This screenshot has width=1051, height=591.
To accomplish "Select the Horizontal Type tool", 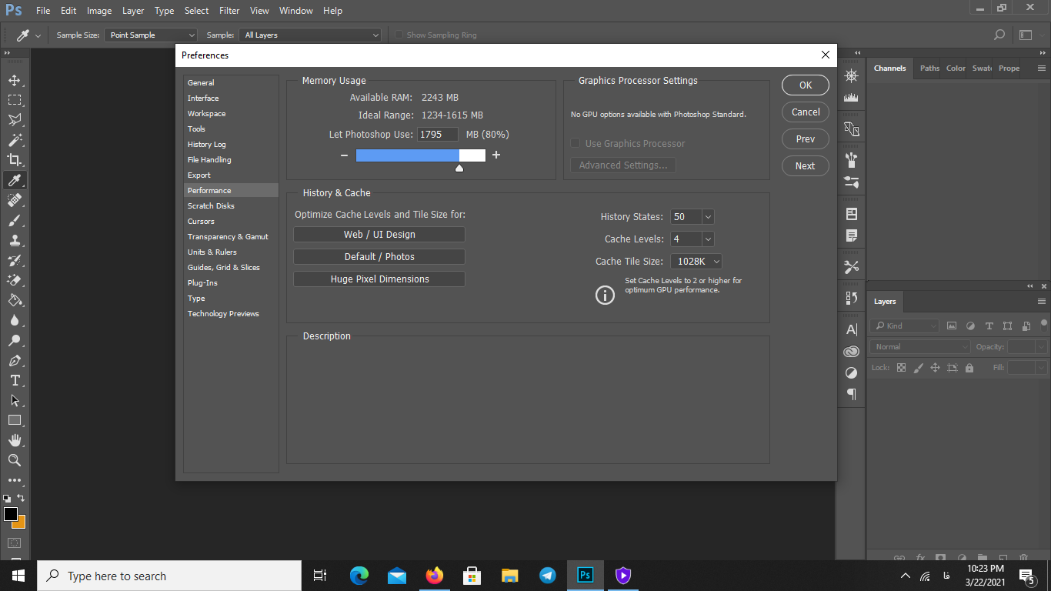I will point(15,380).
